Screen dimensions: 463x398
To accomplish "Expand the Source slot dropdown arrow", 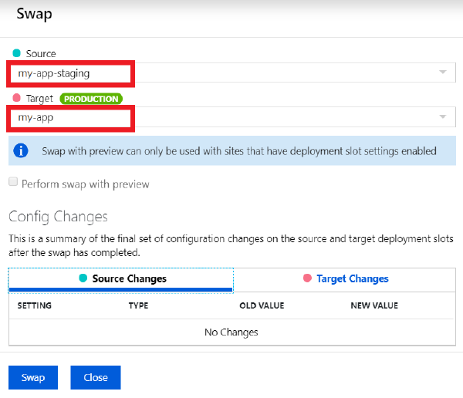I will tap(442, 73).
